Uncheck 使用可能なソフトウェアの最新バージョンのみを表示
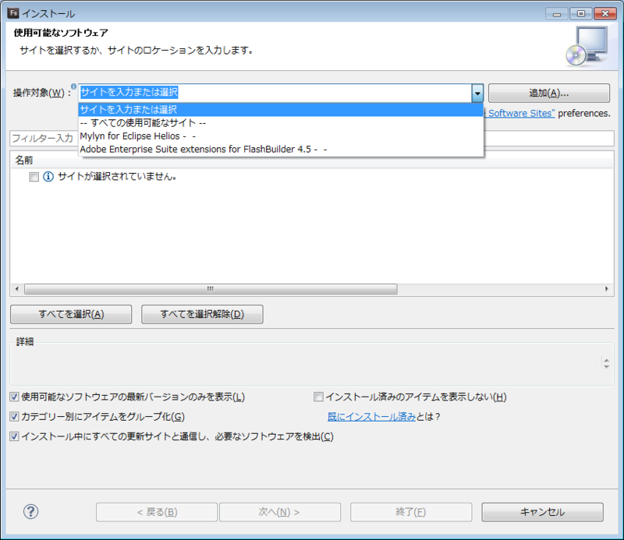The height and width of the screenshot is (540, 624). point(14,397)
